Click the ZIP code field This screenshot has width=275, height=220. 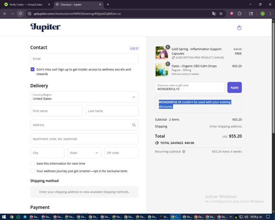tap(121, 153)
